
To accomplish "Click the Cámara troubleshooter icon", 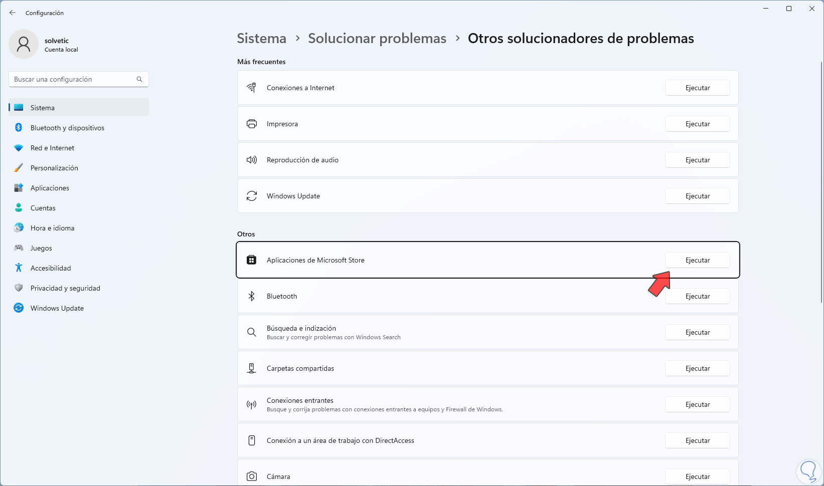I will click(252, 476).
